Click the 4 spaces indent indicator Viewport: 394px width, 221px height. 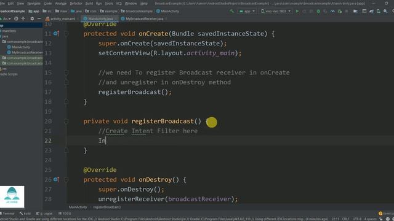point(370,219)
